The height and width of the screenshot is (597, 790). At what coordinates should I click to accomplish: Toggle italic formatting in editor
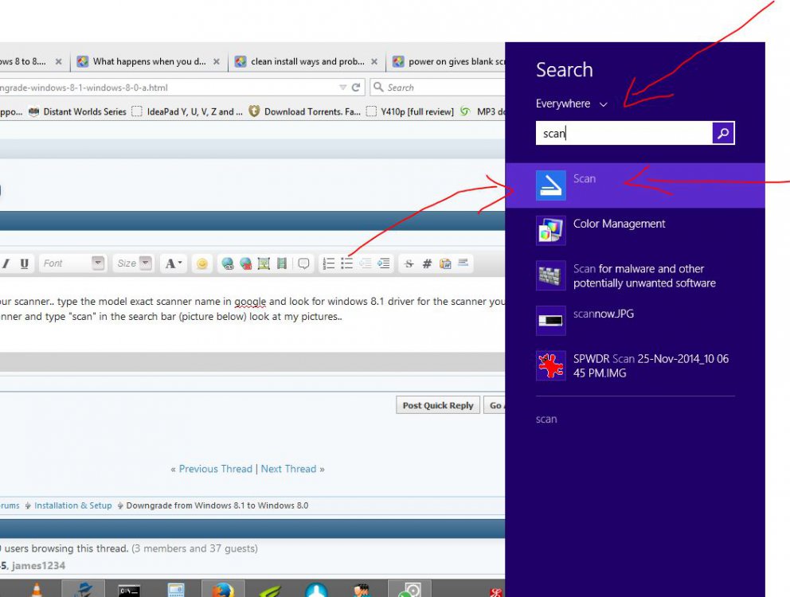[6, 263]
